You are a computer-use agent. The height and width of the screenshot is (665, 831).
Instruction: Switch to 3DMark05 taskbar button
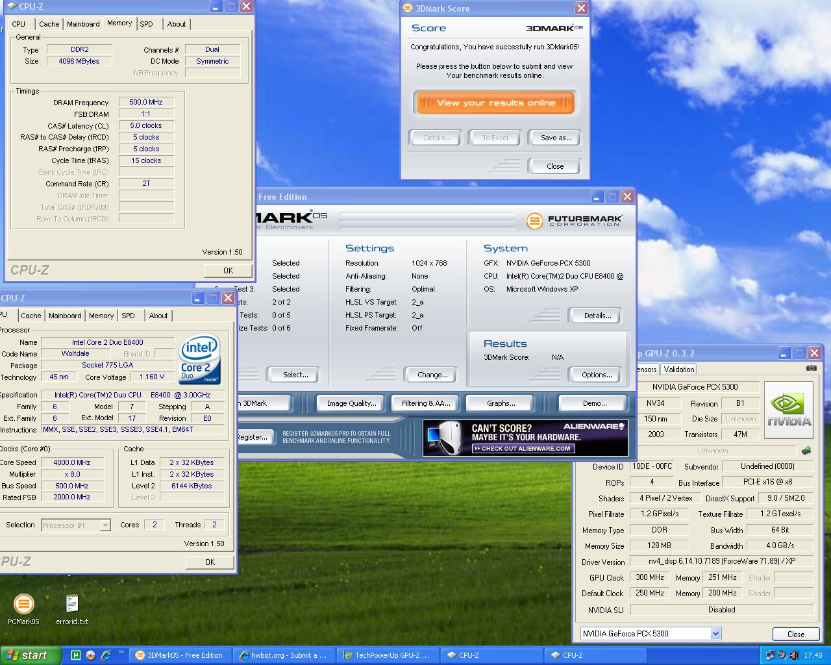point(180,655)
